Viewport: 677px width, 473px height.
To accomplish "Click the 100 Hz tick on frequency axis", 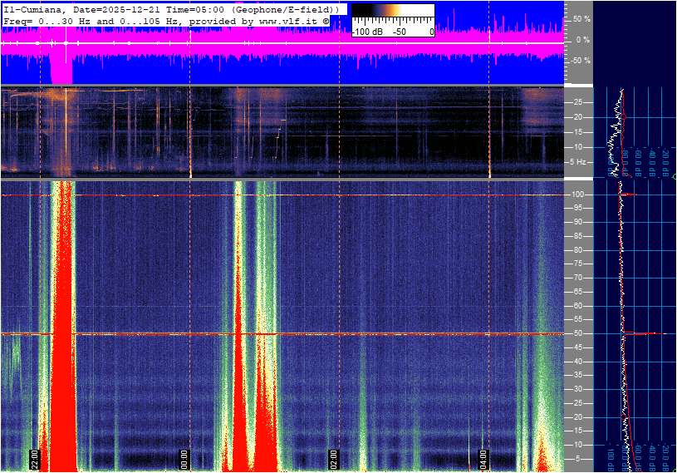I will click(x=576, y=195).
